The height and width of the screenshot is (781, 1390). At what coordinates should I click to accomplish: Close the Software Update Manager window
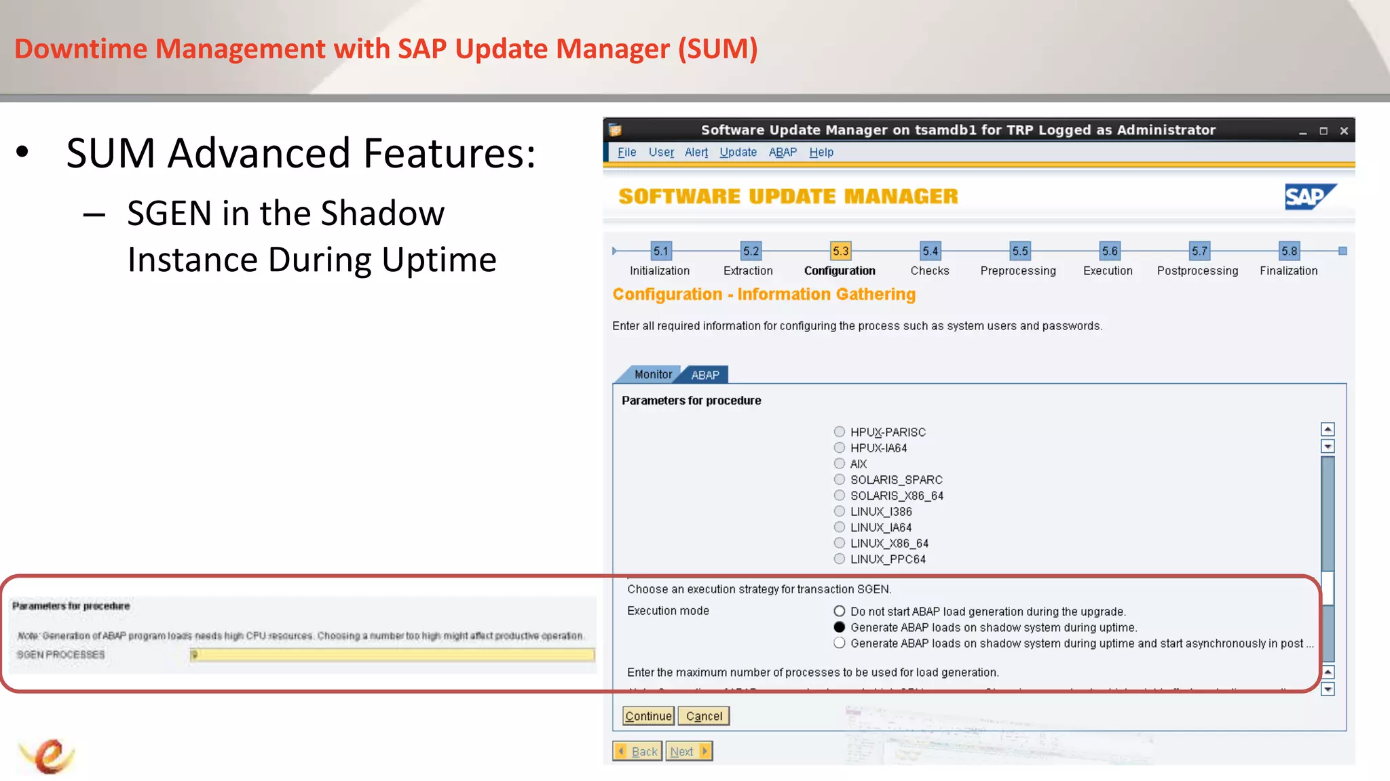[x=1344, y=131]
